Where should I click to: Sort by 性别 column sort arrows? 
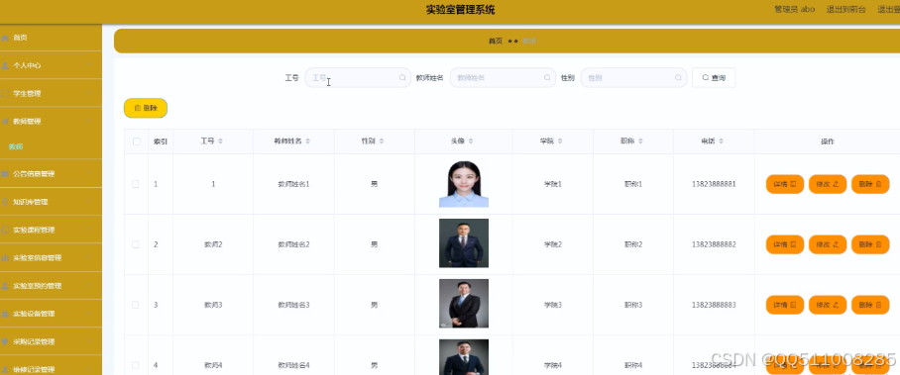(x=382, y=141)
